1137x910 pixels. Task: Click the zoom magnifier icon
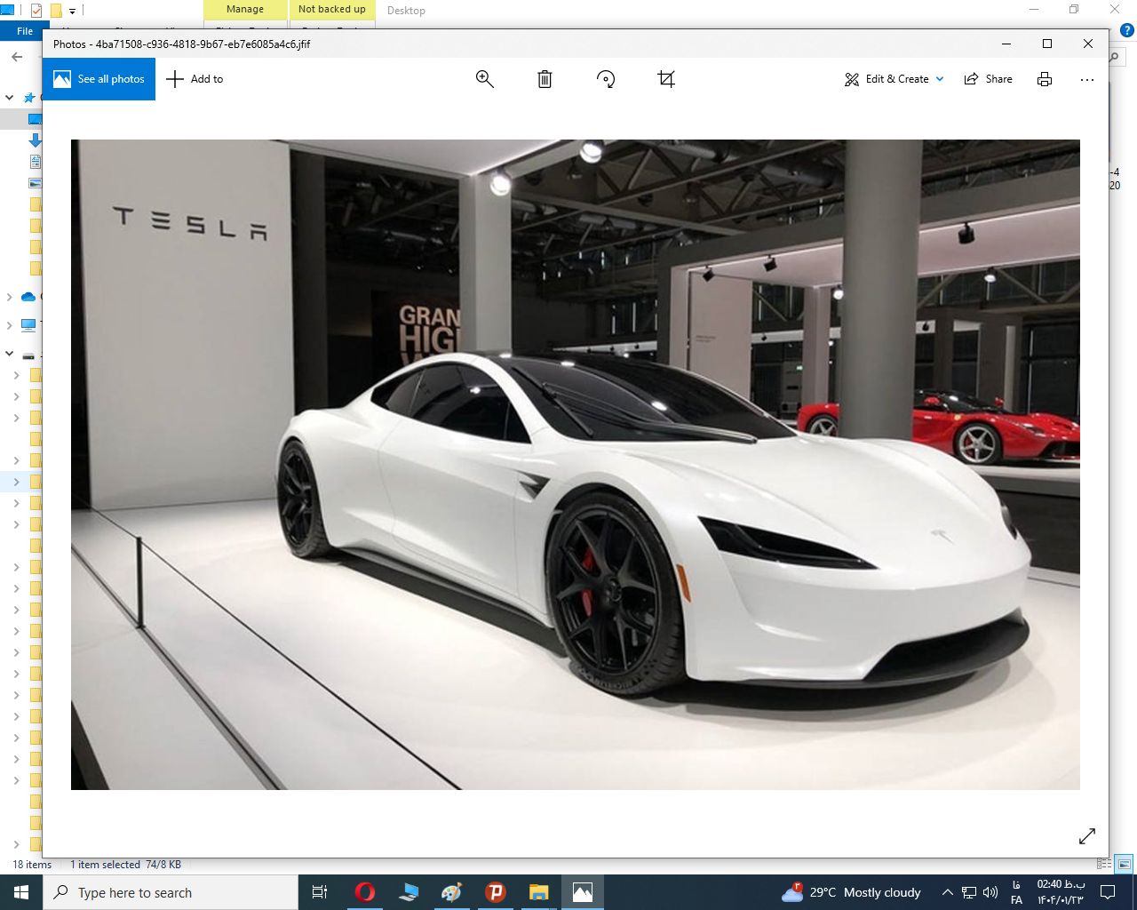pos(484,79)
